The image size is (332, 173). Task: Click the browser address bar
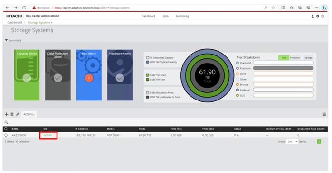click(148, 8)
